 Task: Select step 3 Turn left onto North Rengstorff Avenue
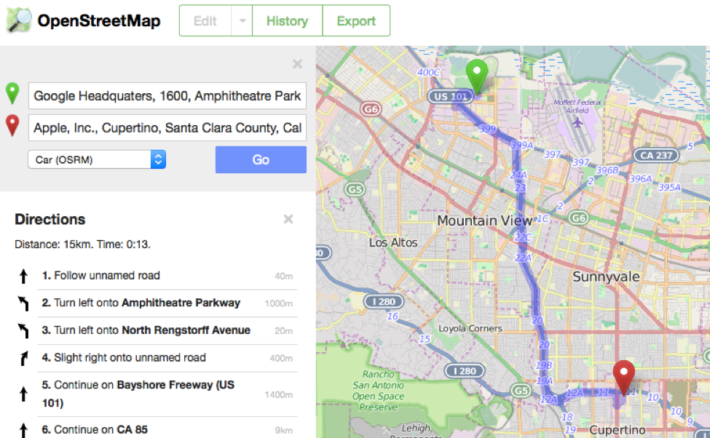pos(167,330)
